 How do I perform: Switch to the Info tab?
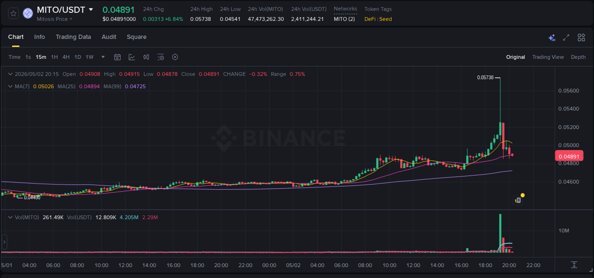click(x=39, y=37)
